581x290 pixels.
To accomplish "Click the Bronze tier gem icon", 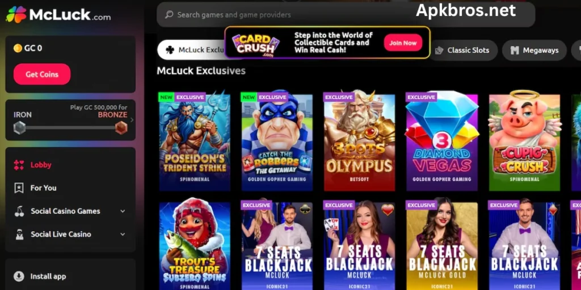I will point(121,127).
